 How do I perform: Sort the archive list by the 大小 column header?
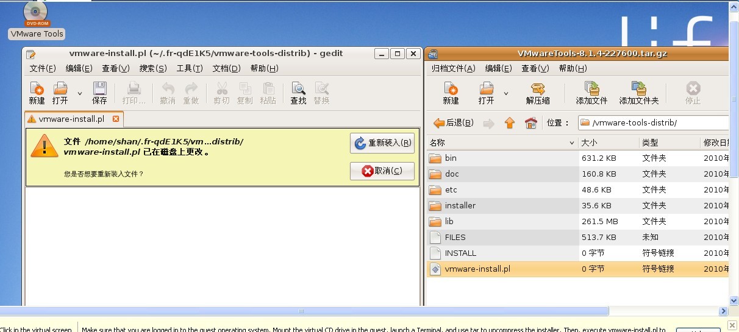pyautogui.click(x=609, y=143)
